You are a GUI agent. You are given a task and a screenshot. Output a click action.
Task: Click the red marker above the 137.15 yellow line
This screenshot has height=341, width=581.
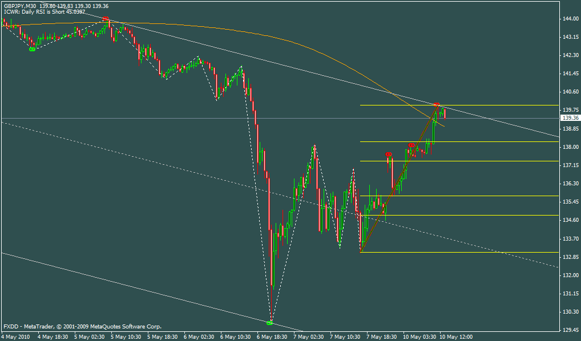pos(388,155)
